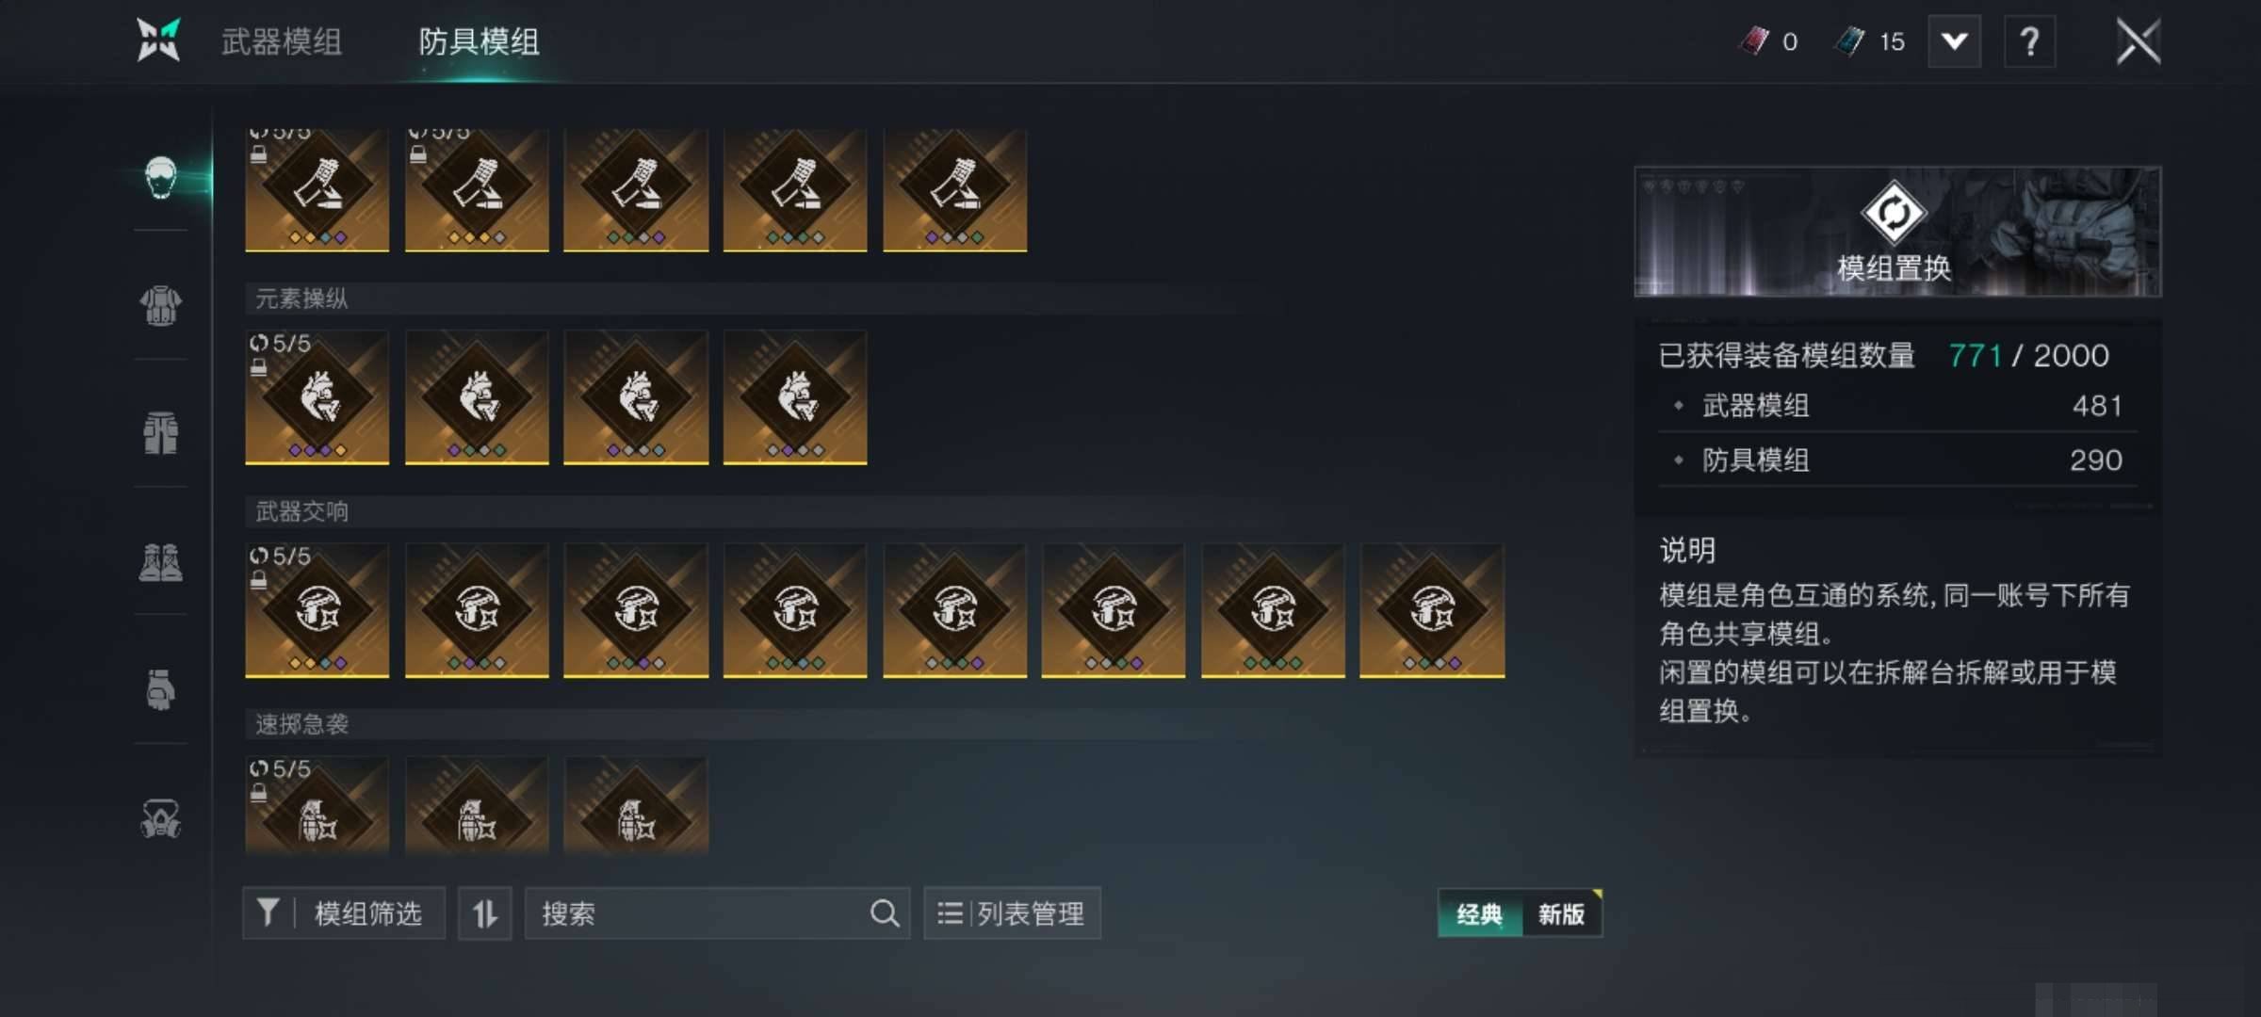Screen dimensions: 2261x1017
Task: Expand the currency dropdown arrow
Action: (1955, 41)
